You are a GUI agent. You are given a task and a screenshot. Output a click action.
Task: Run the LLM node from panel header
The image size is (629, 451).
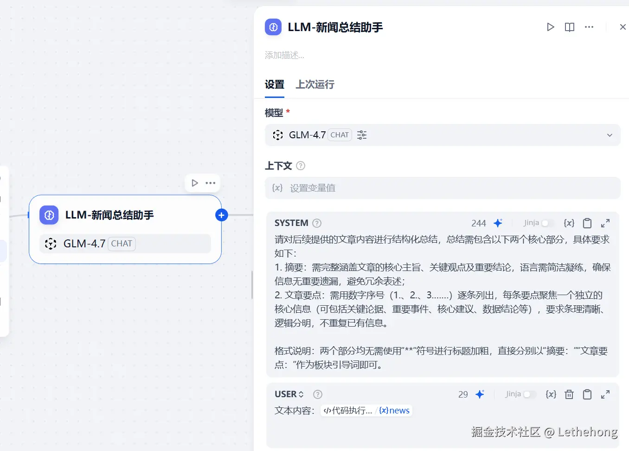[x=550, y=27]
